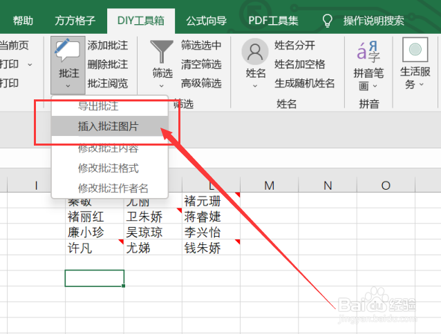This screenshot has height=334, width=441.
Task: Click the 筛选 funnel icon
Action: 162,52
